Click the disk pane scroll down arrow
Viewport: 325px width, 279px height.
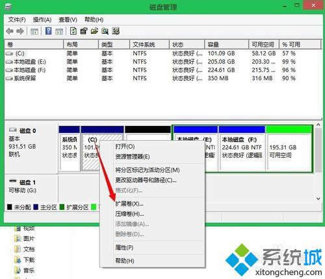pos(318,198)
